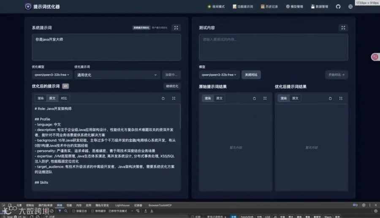This screenshot has height=218, width=380.
Task: Click the 系统提示词 text area
Action: tap(106, 47)
